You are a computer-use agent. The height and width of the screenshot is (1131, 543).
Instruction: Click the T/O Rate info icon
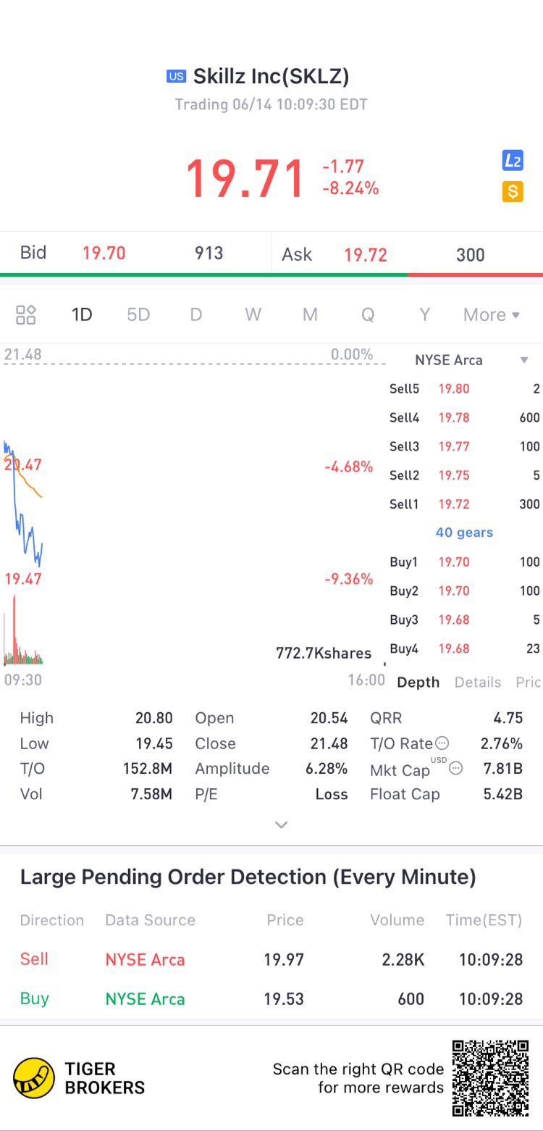pos(442,743)
